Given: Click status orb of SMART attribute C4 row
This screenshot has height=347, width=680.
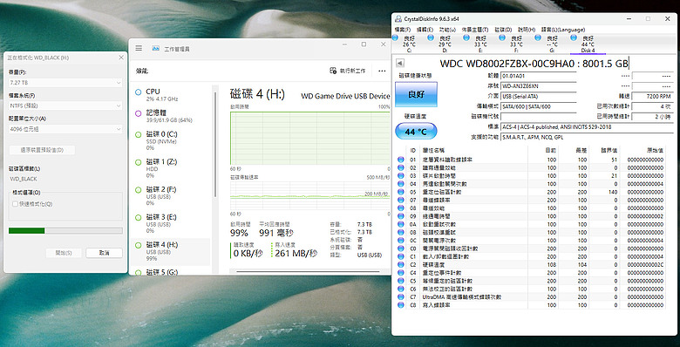Looking at the screenshot, I should click(401, 273).
